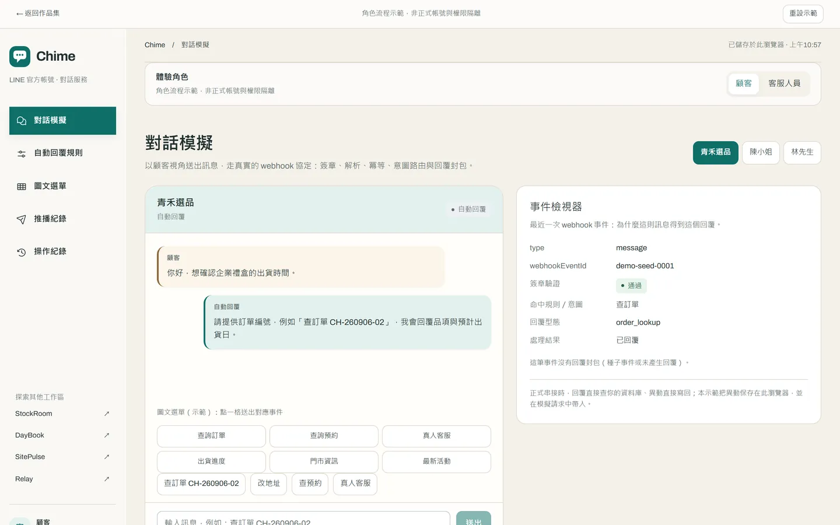Click the 重設示範 button
840x525 pixels.
[x=803, y=13]
